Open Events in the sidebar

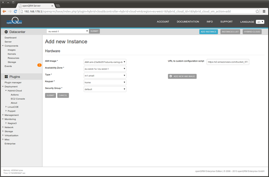8,66
